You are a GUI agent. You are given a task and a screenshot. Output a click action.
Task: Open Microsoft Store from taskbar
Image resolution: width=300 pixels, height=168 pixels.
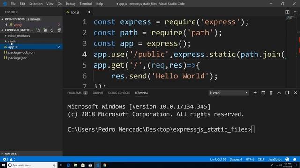tap(83, 165)
